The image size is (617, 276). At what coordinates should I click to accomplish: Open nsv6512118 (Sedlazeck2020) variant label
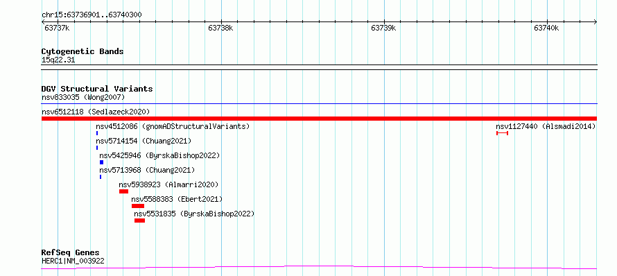[x=96, y=112]
